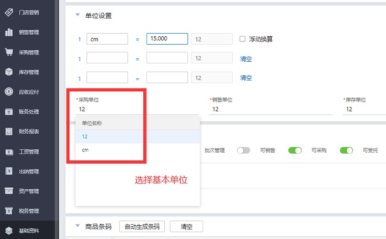Open the 资产管理 sidebar icon
386x239 pixels.
coord(9,191)
